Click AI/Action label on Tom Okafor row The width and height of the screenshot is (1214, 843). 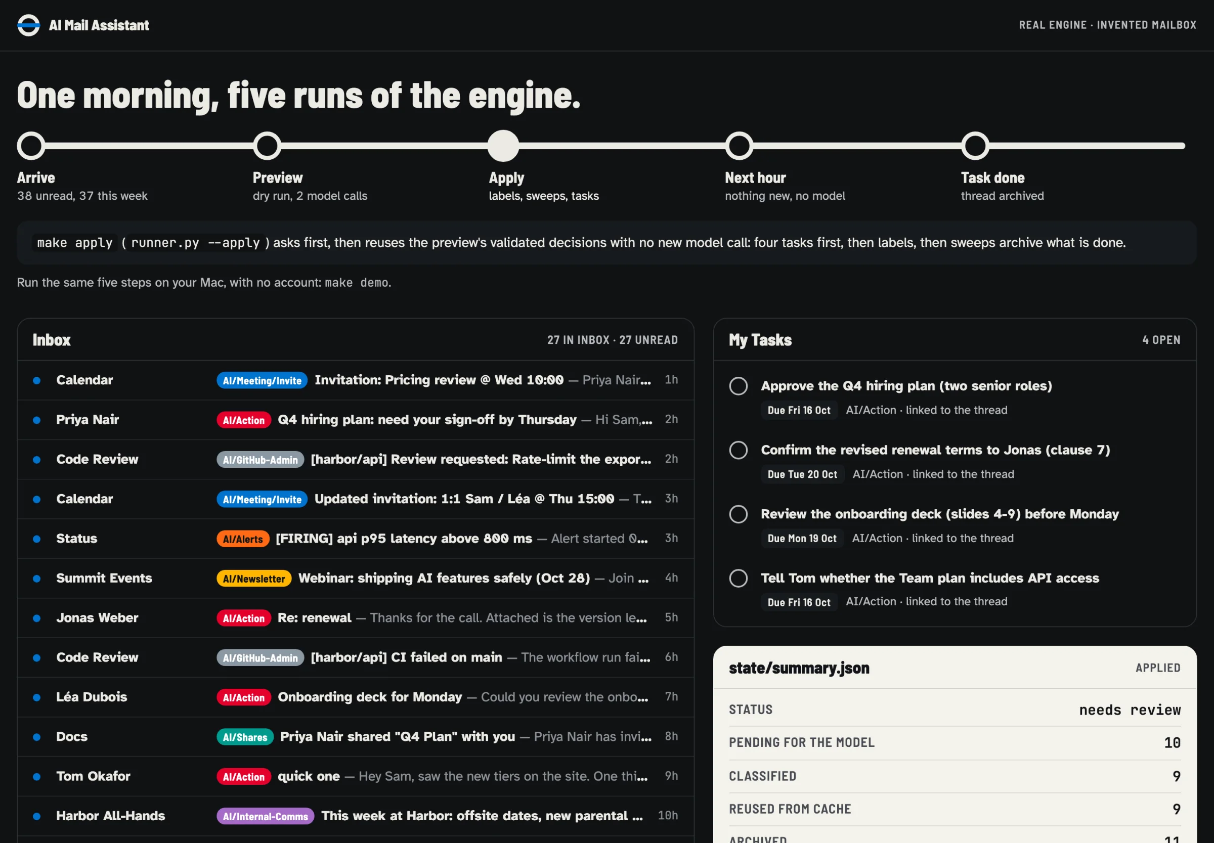coord(243,776)
